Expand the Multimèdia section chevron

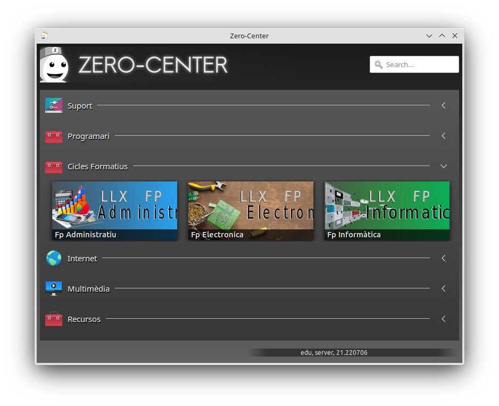coord(444,289)
